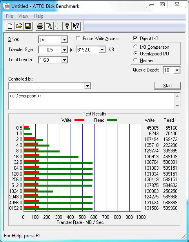
Task: Click the green read bar for 1024.0
Action: 38,191
